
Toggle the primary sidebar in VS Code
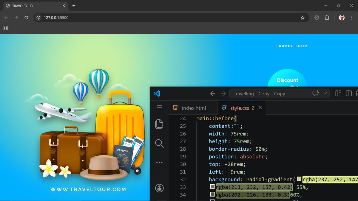pyautogui.click(x=349, y=94)
